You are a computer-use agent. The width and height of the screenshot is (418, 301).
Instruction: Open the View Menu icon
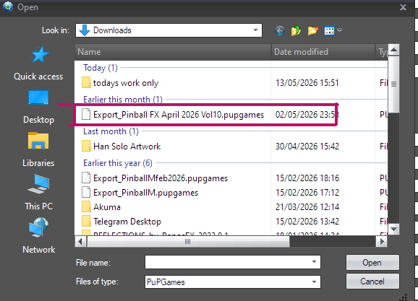click(x=333, y=30)
